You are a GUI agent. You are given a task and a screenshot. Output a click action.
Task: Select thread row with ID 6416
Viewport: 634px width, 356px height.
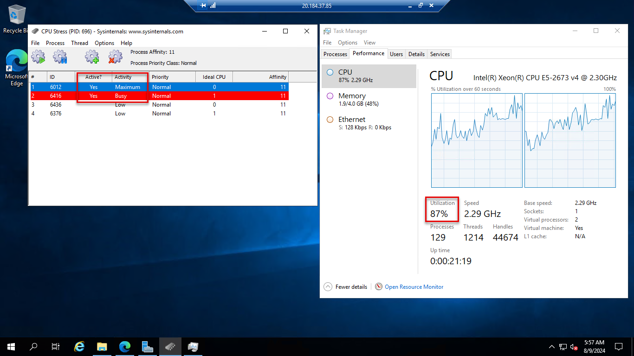pos(159,96)
